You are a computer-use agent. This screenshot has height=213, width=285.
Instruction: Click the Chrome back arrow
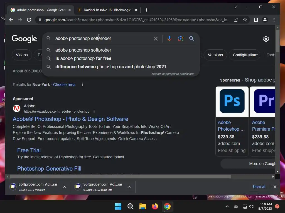[x=11, y=20]
